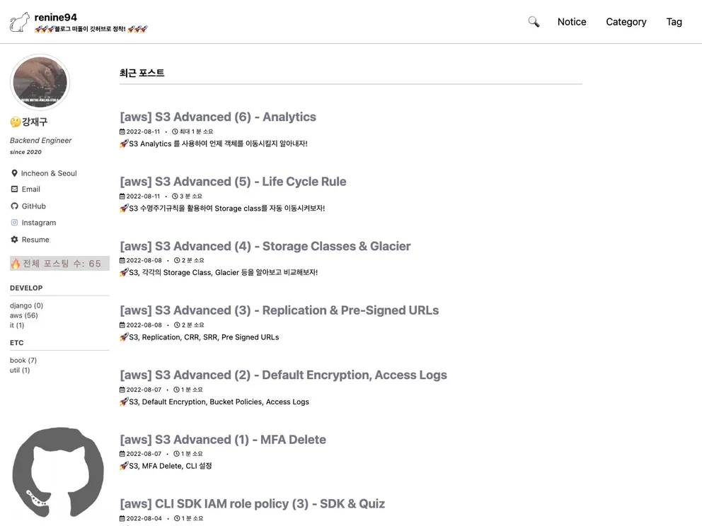This screenshot has width=702, height=526.
Task: Open the book (7) category
Action: pos(23,361)
